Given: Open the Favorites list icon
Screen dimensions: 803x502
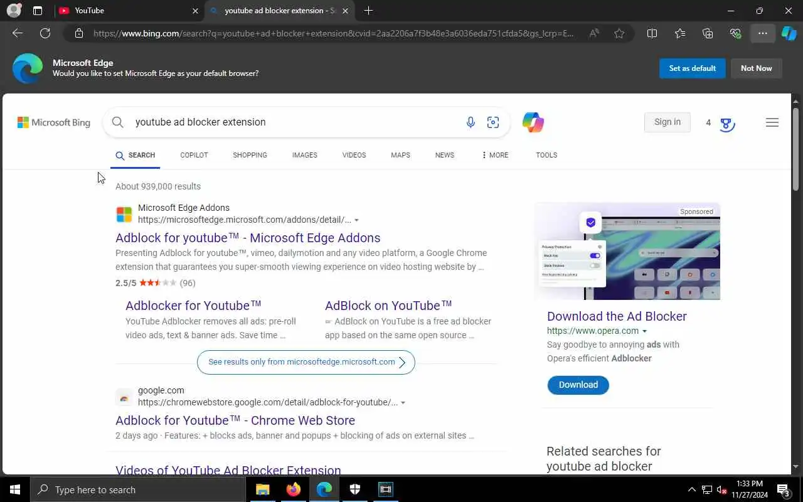Looking at the screenshot, I should coord(680,33).
